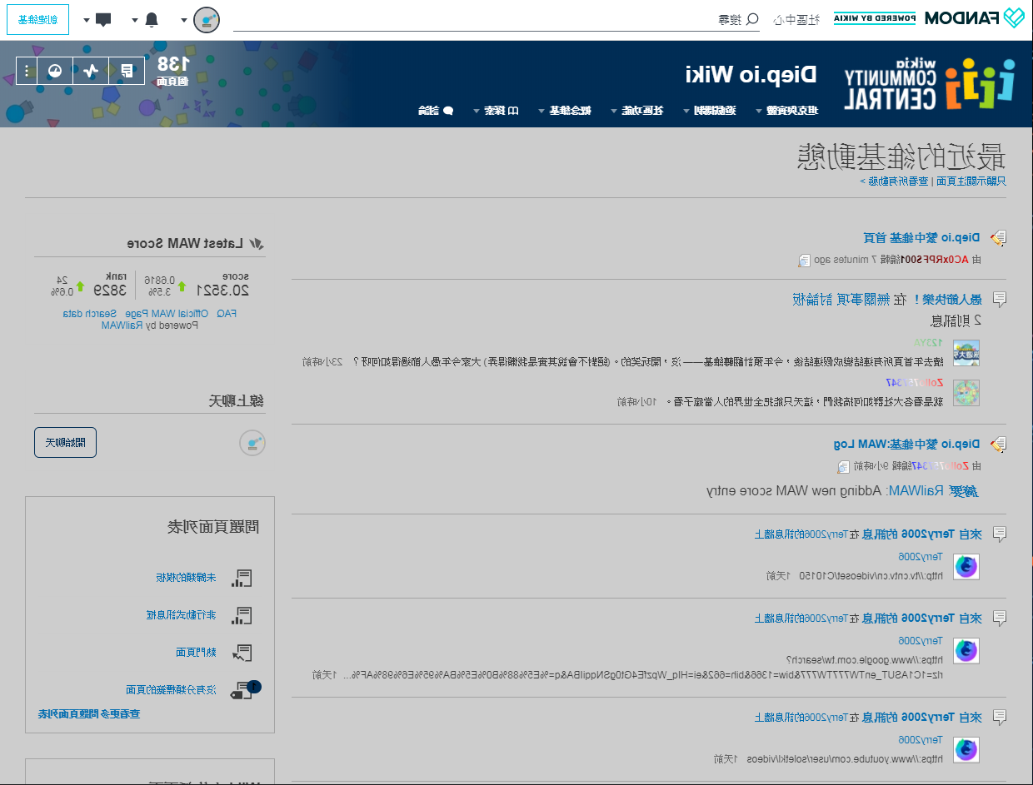Click the 開始聊天 button
The width and height of the screenshot is (1033, 785).
point(65,442)
